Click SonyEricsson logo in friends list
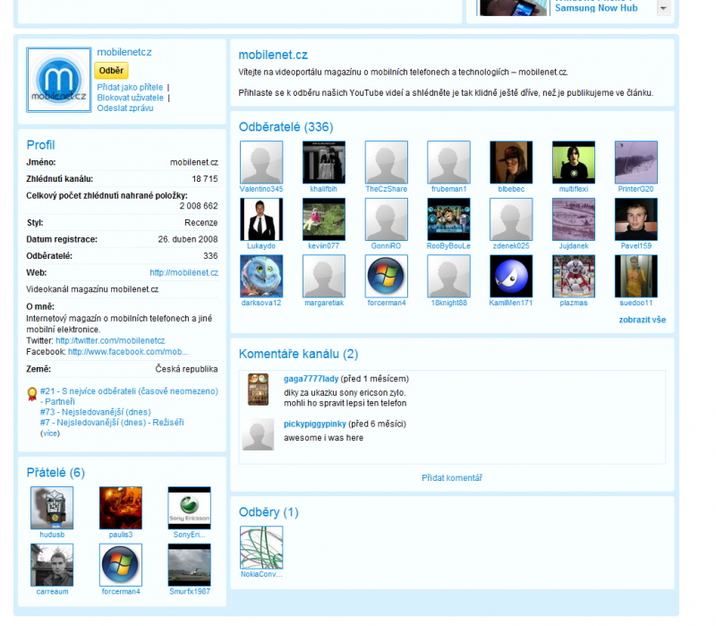 pyautogui.click(x=189, y=508)
